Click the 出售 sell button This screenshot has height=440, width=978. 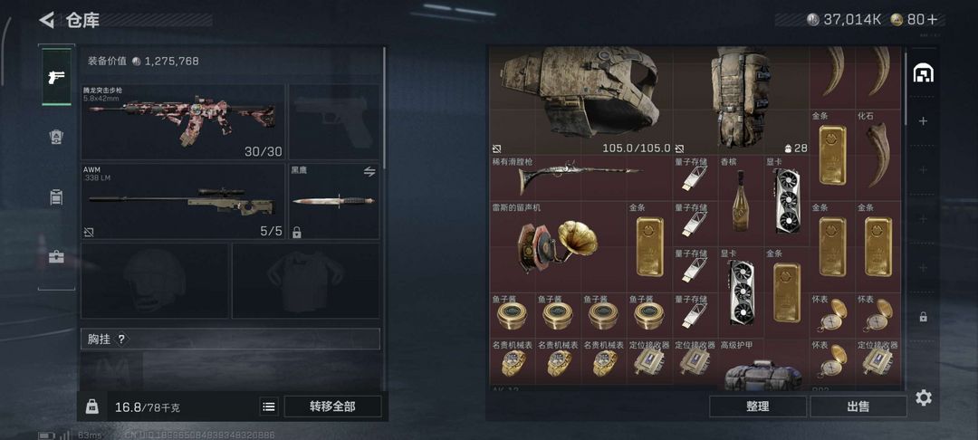tap(858, 407)
